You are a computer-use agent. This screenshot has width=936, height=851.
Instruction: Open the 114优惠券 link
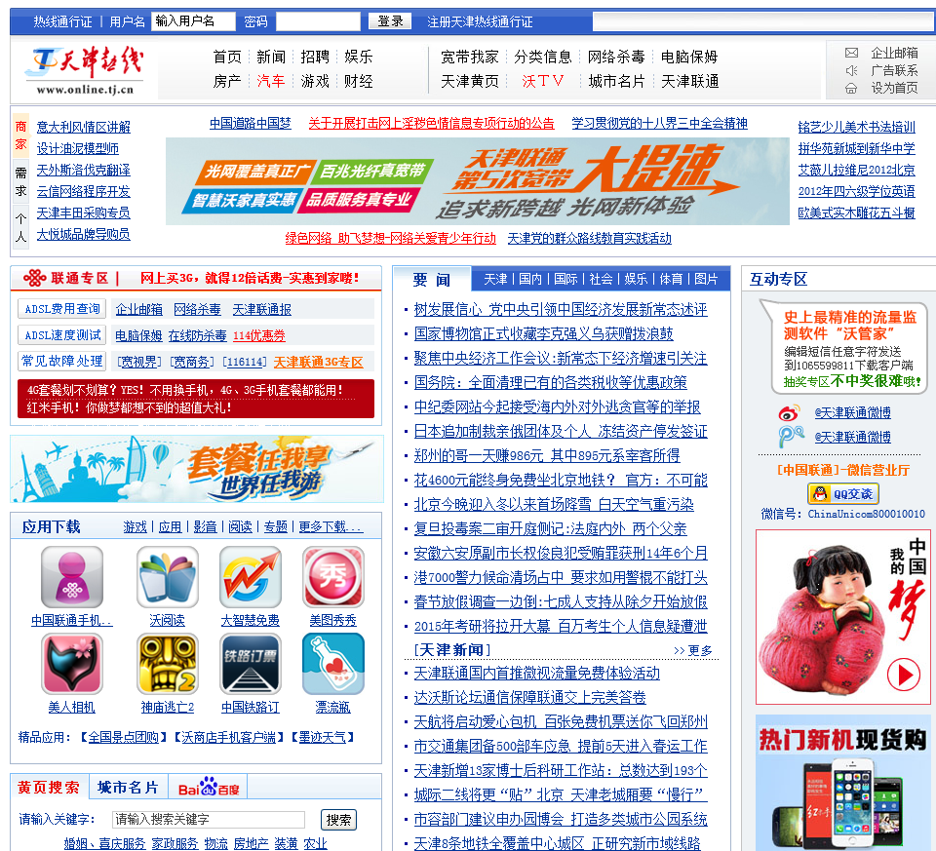point(259,335)
